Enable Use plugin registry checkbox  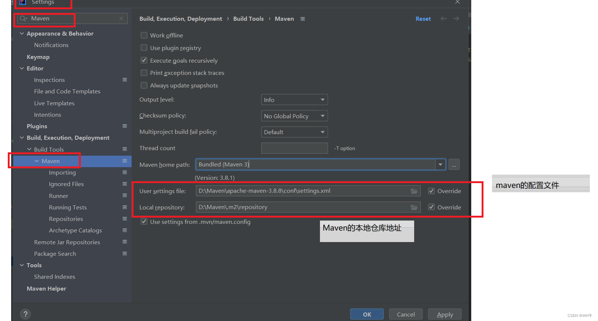[x=144, y=48]
